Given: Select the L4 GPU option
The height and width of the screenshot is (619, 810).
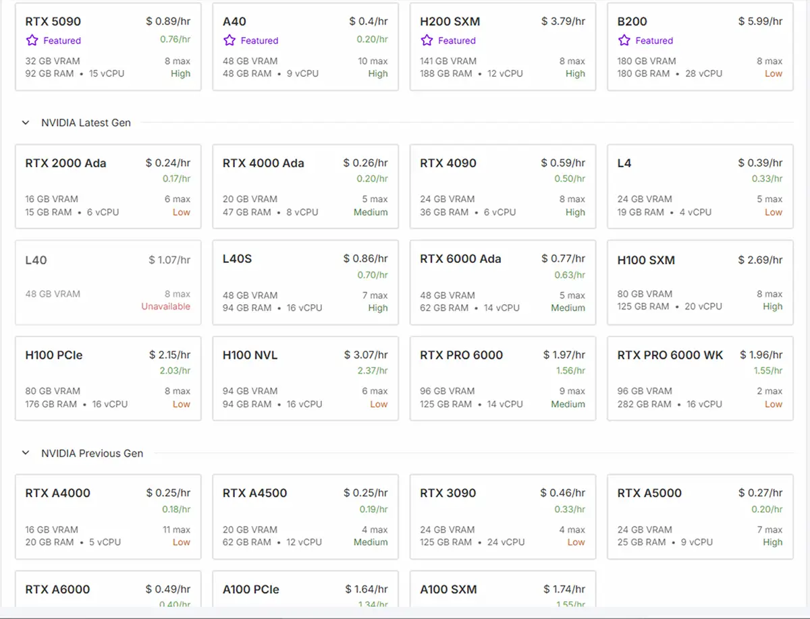Looking at the screenshot, I should pyautogui.click(x=700, y=187).
